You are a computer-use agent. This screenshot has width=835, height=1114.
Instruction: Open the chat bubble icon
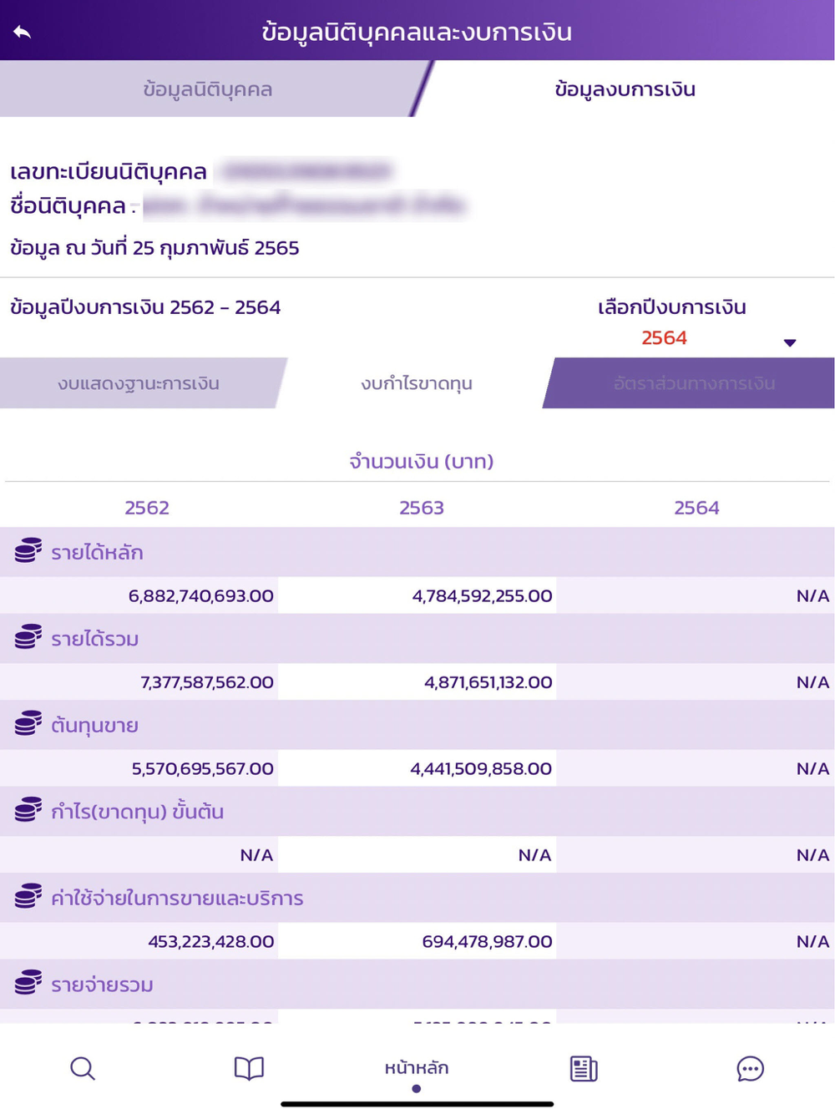point(750,1068)
